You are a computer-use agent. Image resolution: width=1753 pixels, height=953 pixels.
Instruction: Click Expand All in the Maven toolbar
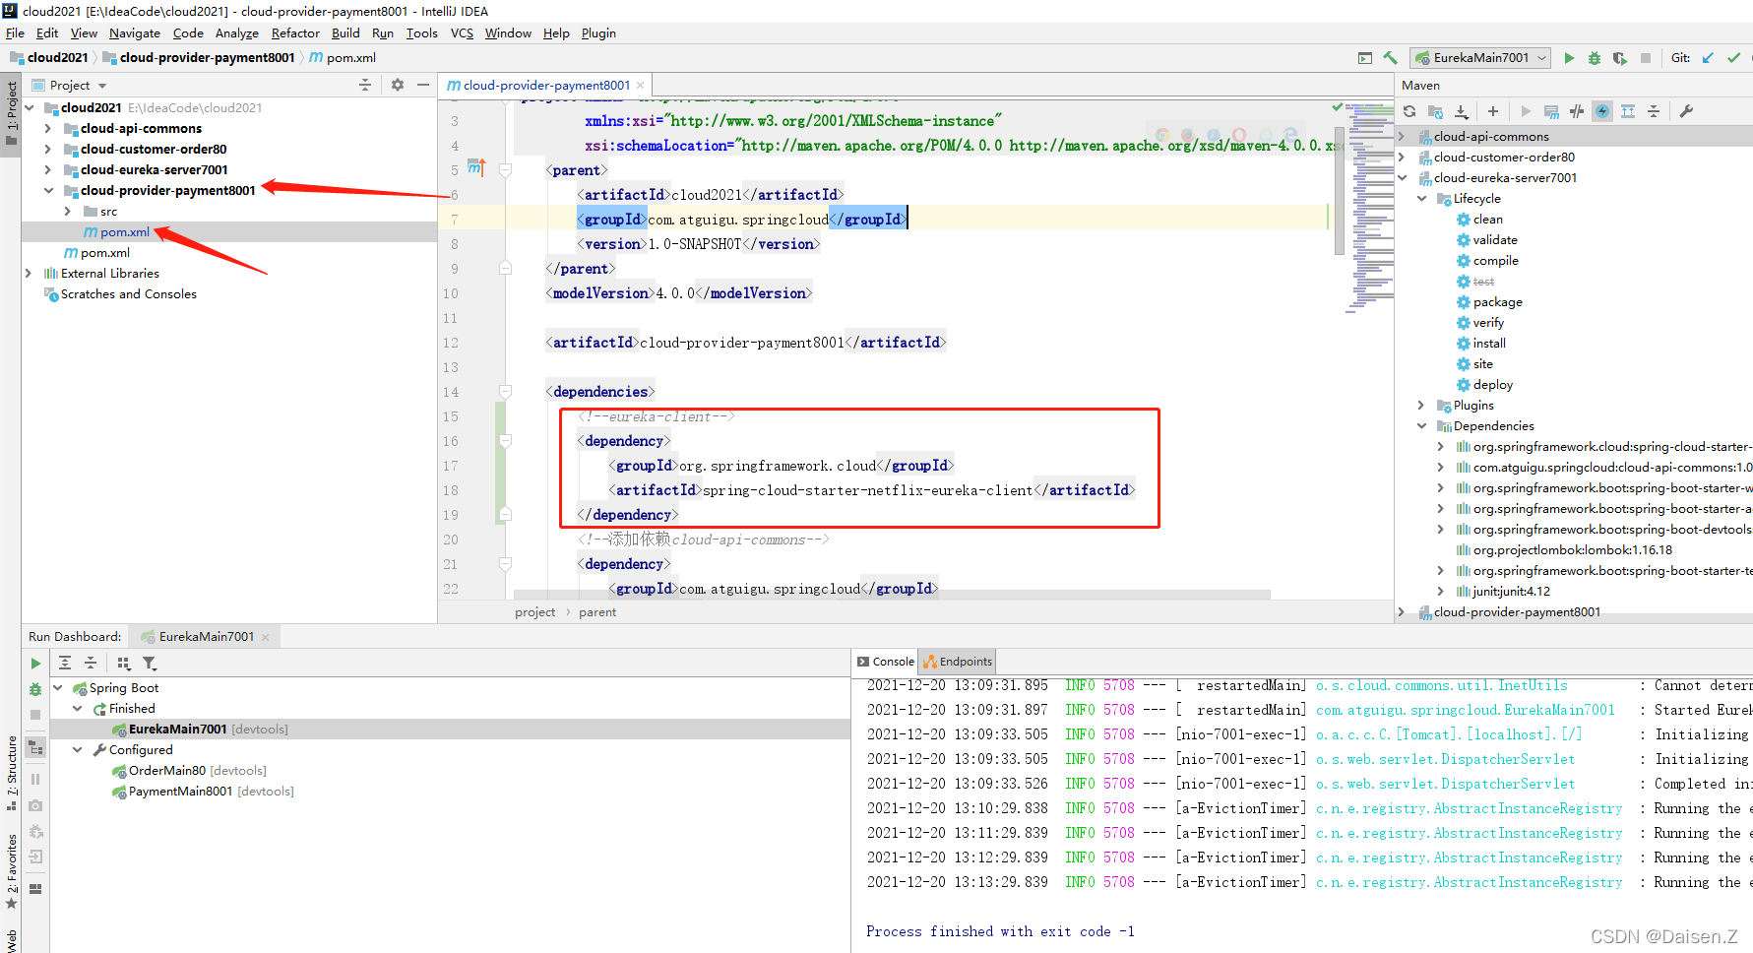coord(1628,111)
